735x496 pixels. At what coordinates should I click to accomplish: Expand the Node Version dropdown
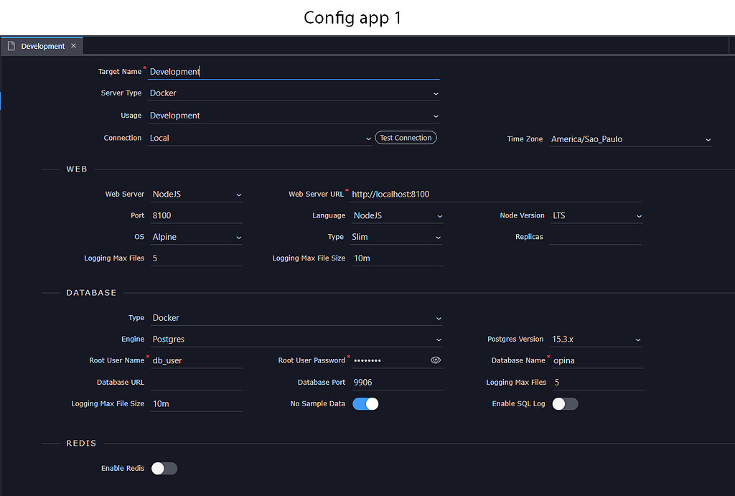tap(639, 215)
